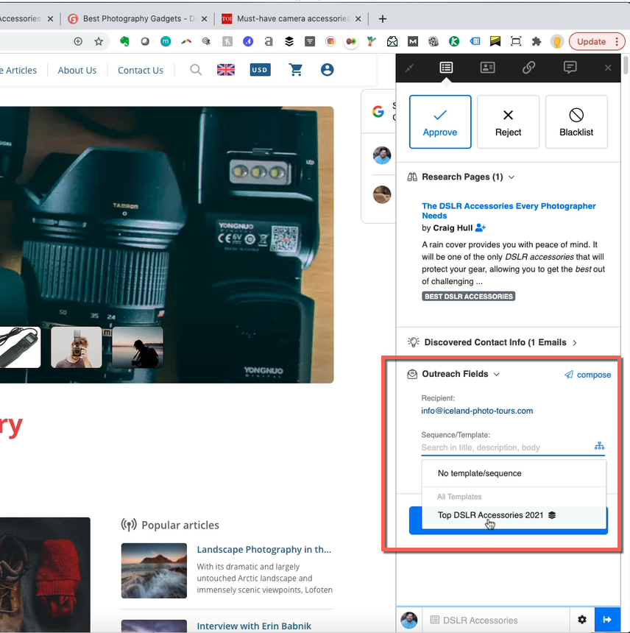Click the Sequence/Template search field

coord(504,448)
